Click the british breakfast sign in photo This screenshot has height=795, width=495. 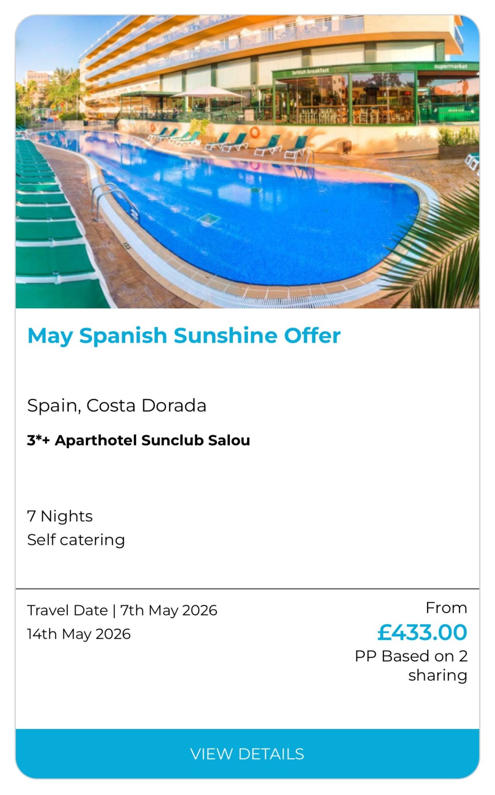click(310, 72)
